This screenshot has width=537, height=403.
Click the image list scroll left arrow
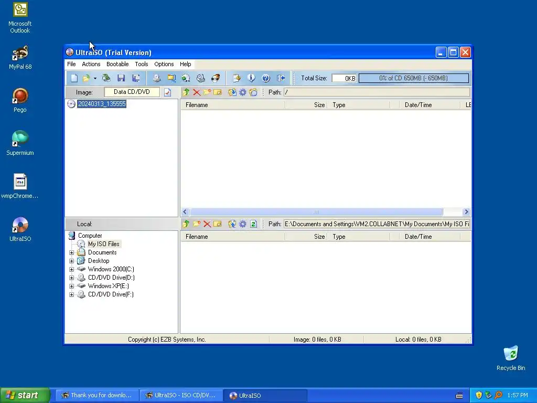click(185, 212)
